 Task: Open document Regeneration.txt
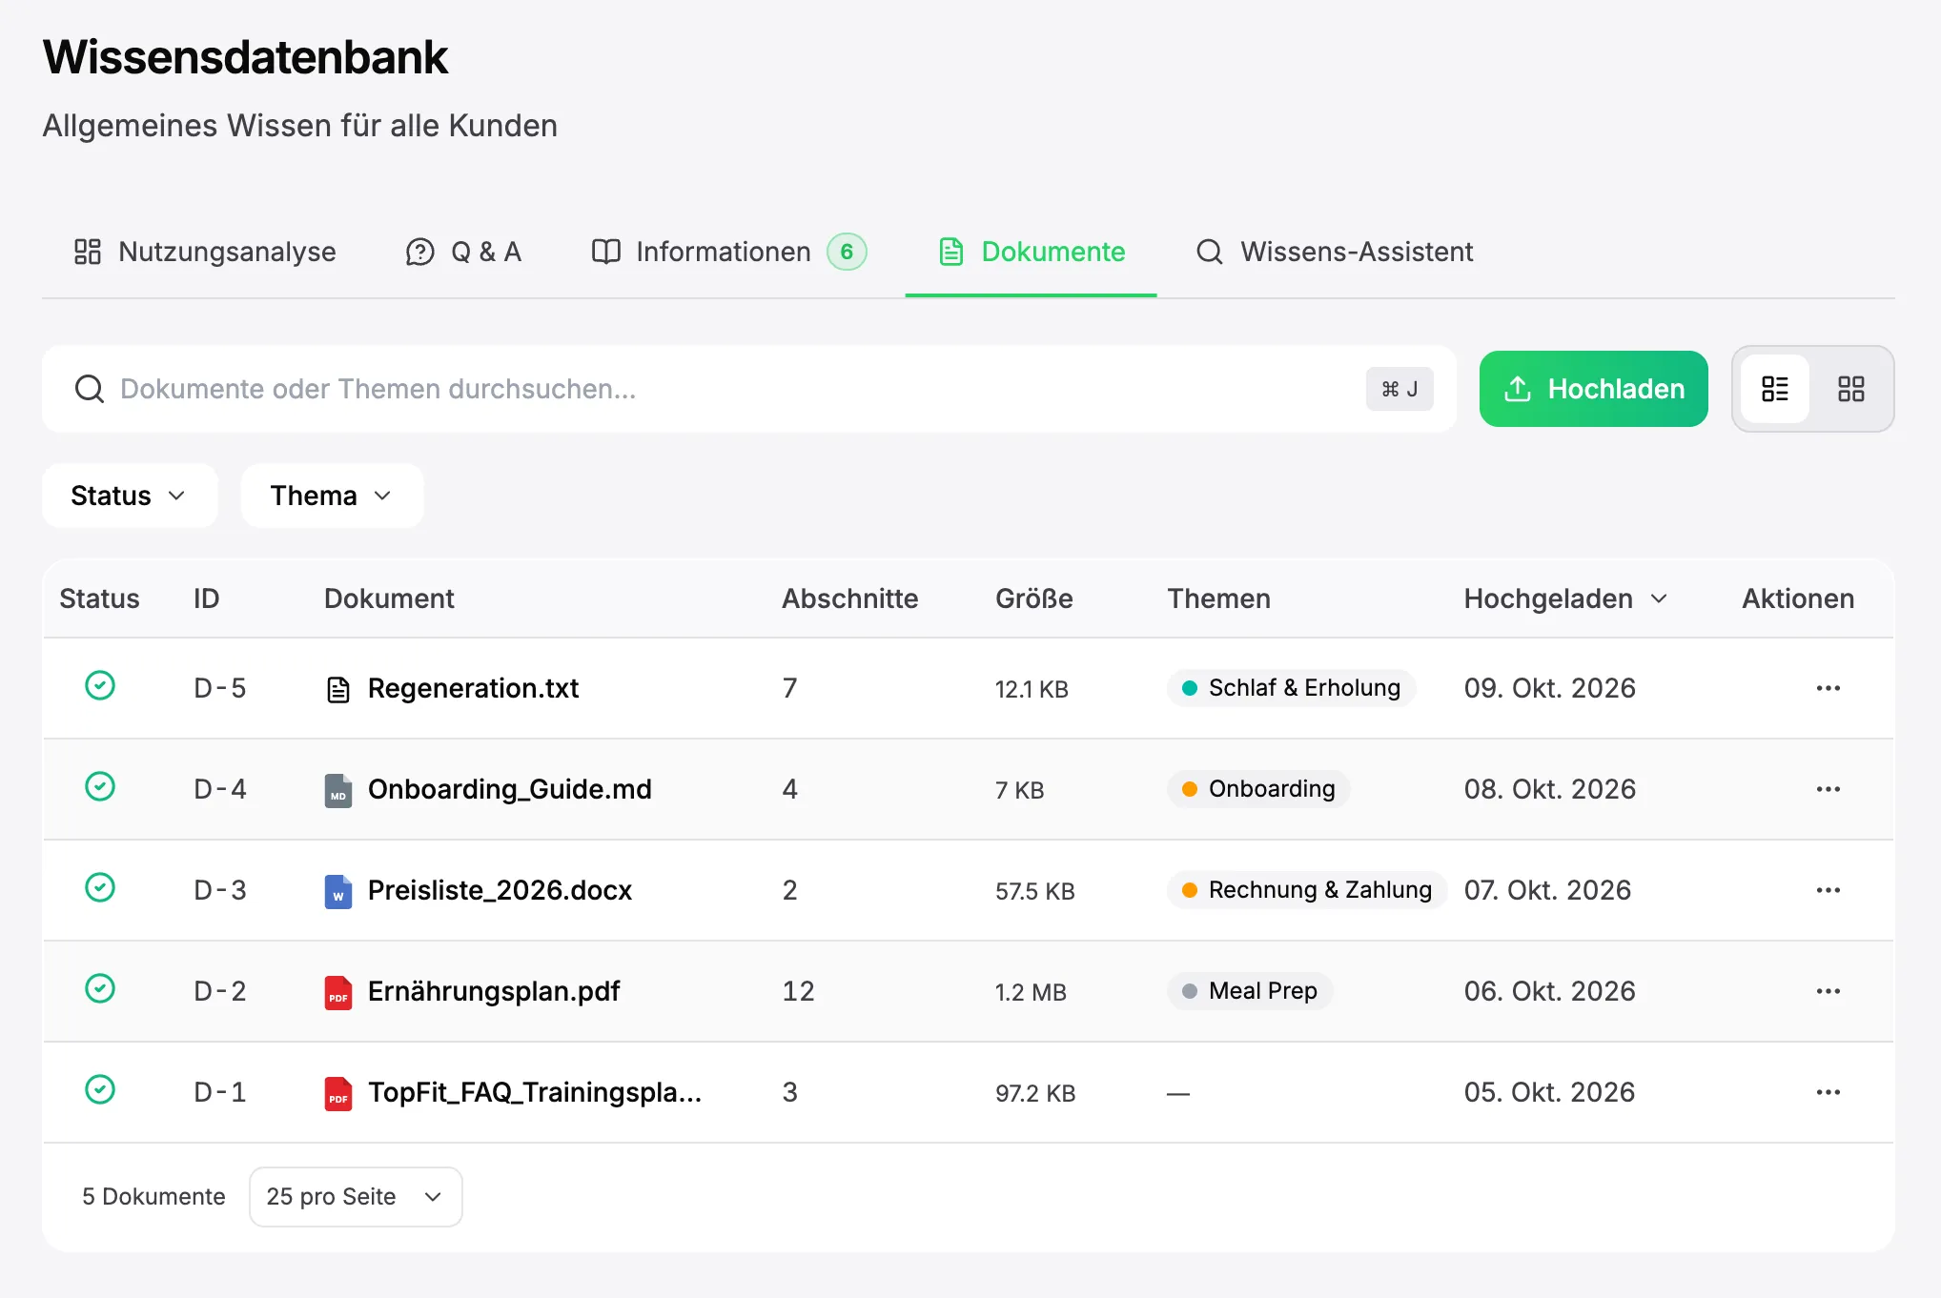[473, 688]
